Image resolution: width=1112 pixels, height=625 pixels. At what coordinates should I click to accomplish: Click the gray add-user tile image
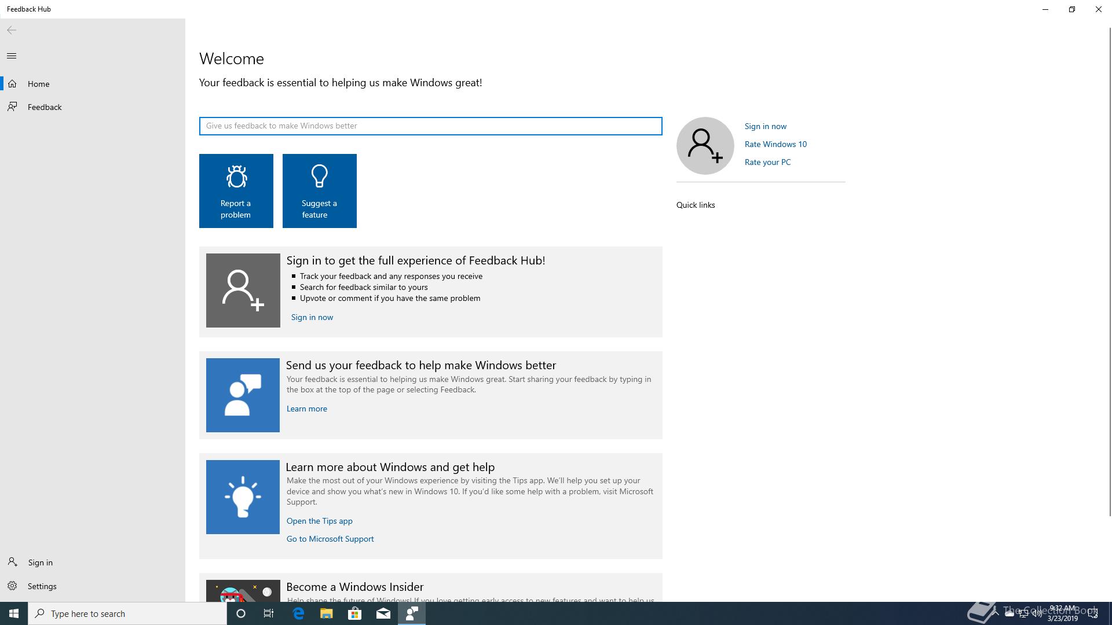(x=243, y=290)
